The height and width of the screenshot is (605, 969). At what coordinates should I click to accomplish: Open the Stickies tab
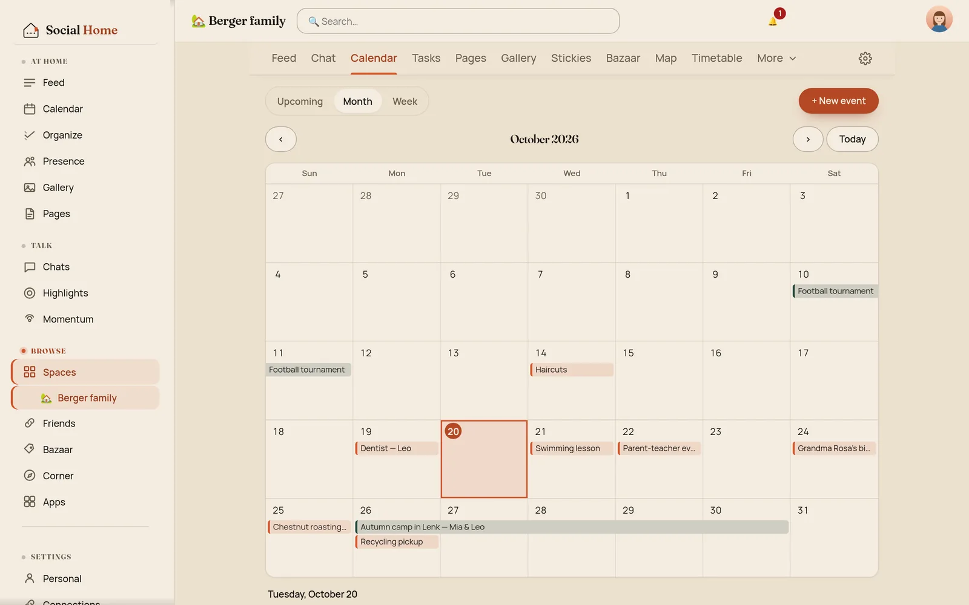(571, 58)
